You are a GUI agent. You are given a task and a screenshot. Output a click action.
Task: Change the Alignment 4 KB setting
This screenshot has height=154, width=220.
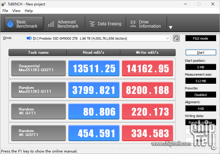pyautogui.click(x=201, y=109)
